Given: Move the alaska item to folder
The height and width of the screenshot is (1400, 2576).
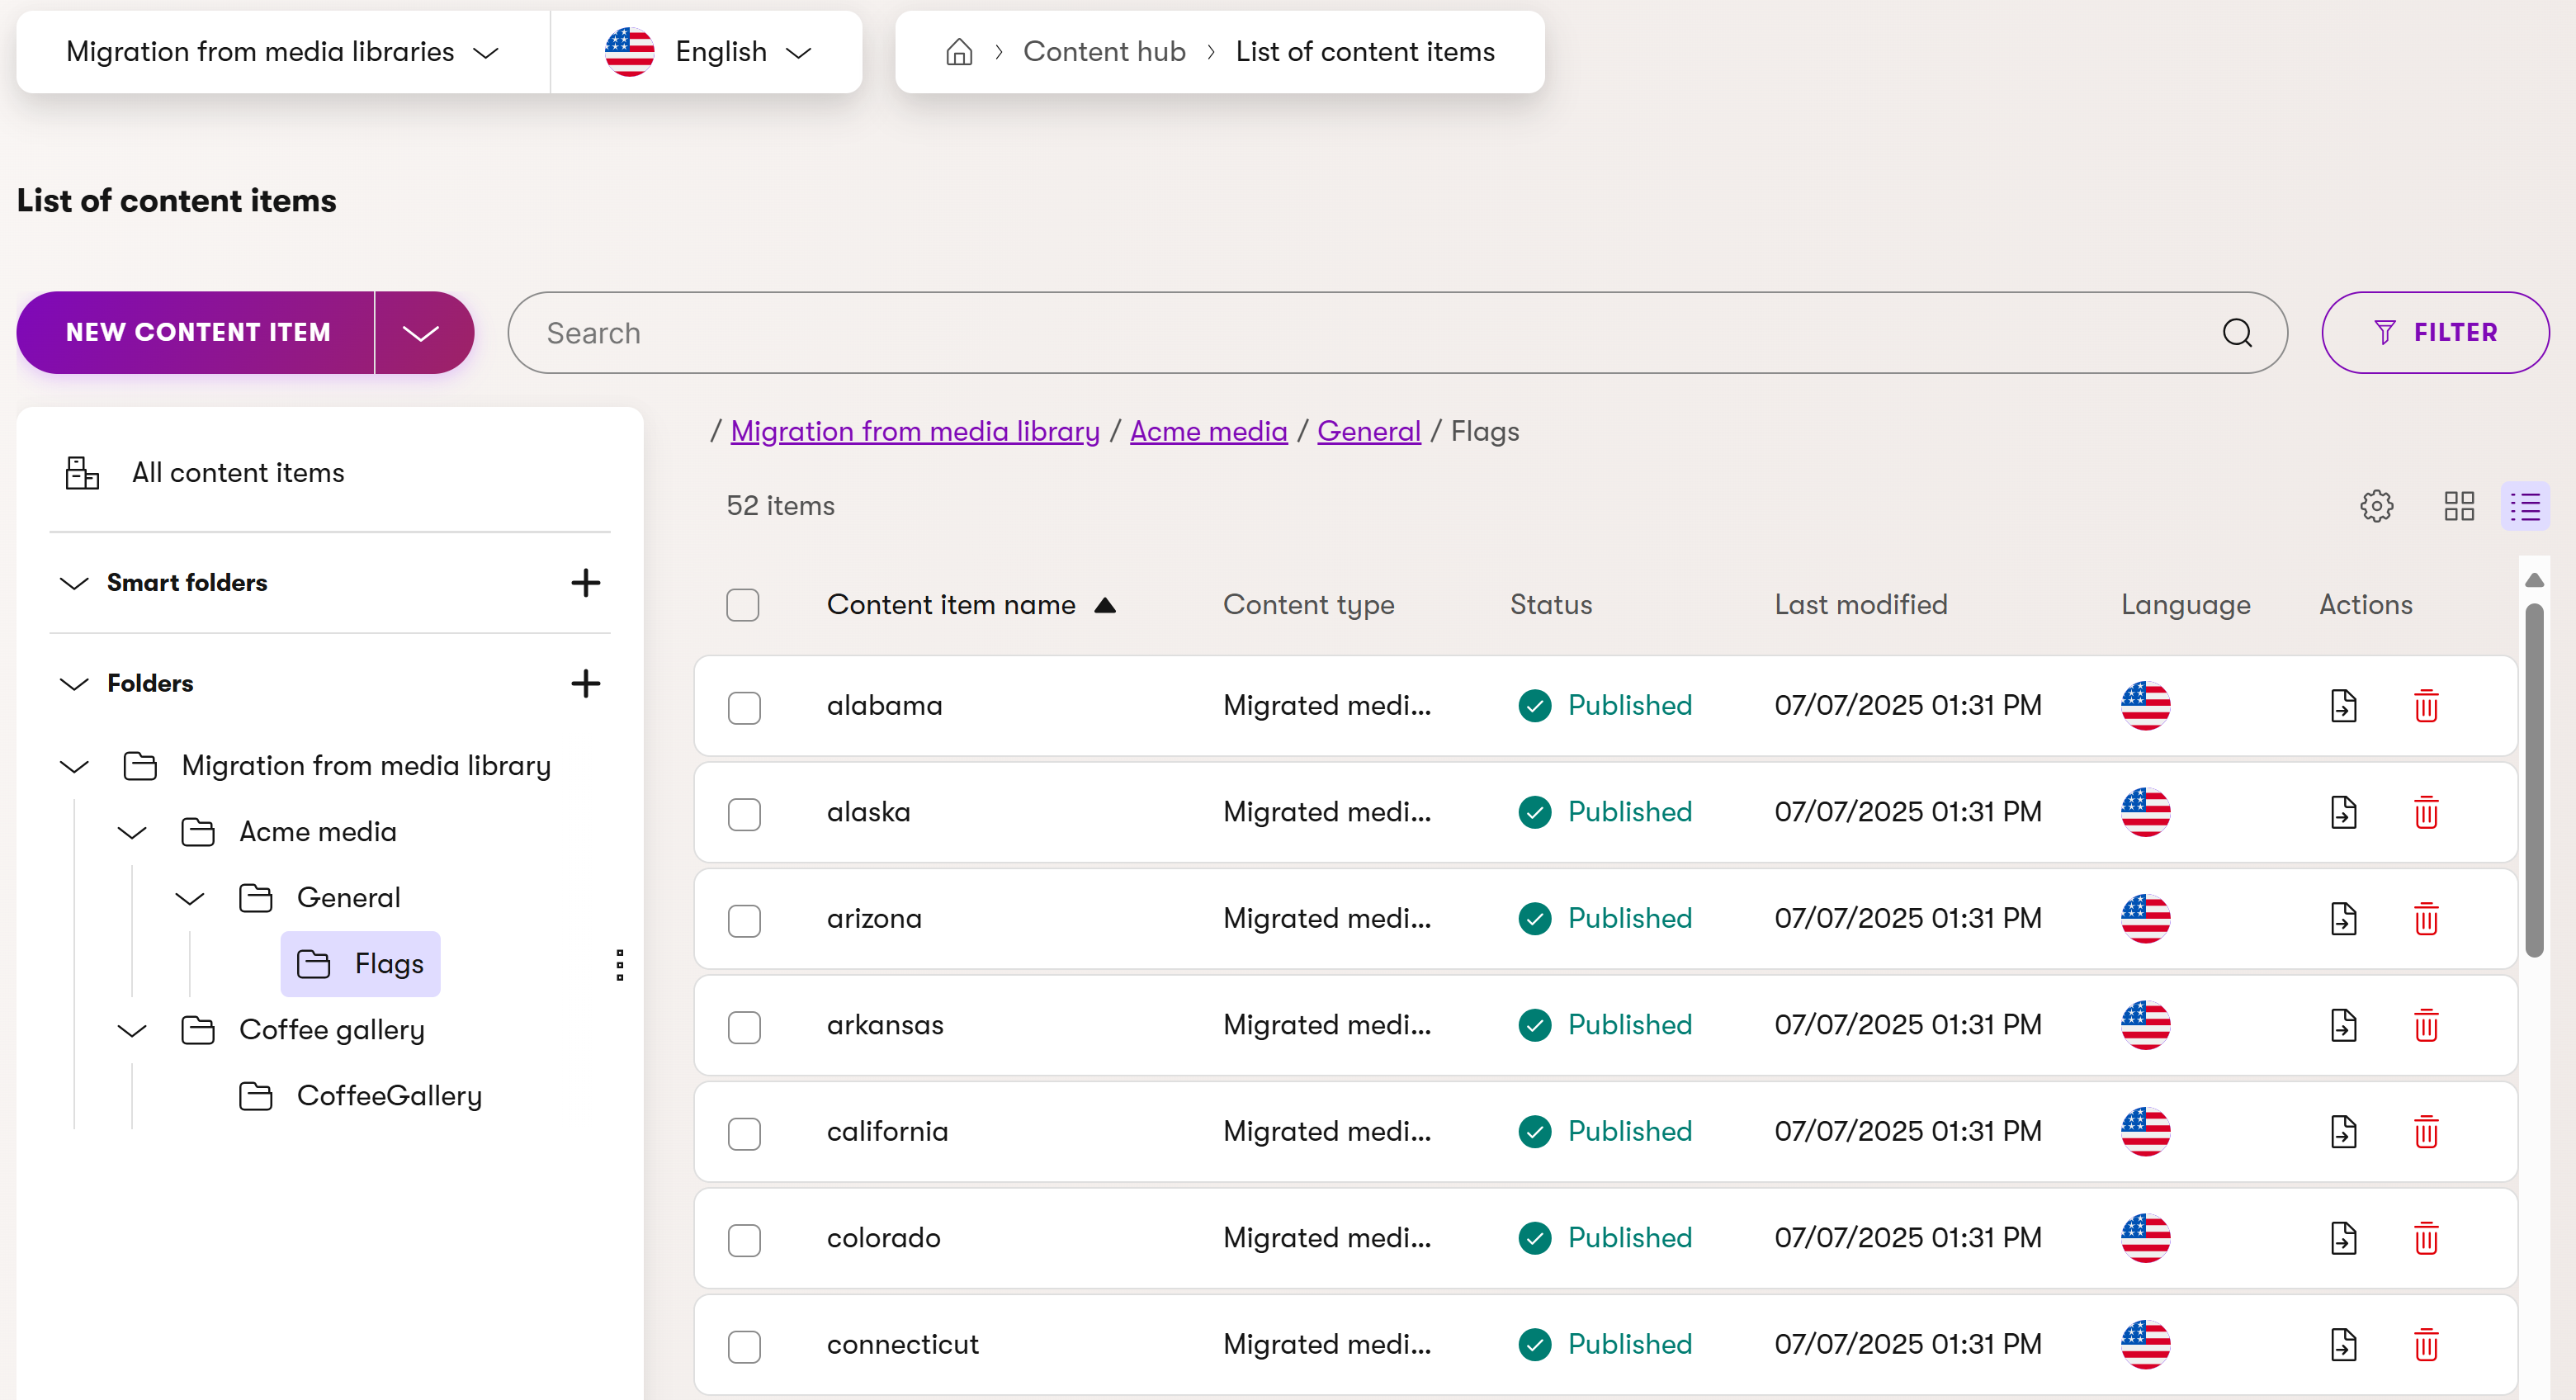Looking at the screenshot, I should tap(2343, 812).
